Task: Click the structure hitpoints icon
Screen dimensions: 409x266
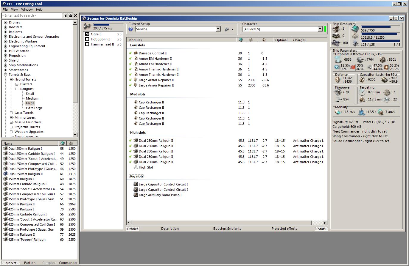Action: 382,59
